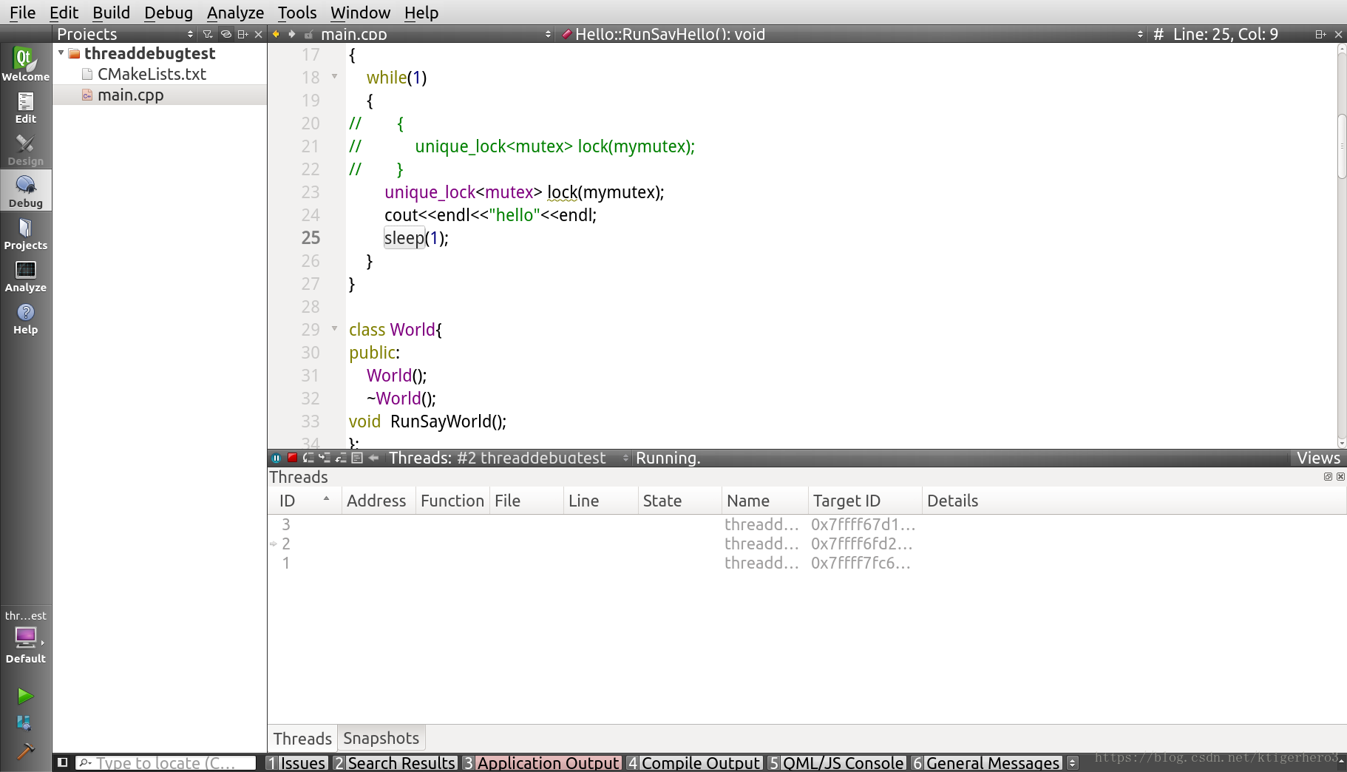Viewport: 1347px width, 772px height.
Task: Open the Issues output pane
Action: pos(296,762)
